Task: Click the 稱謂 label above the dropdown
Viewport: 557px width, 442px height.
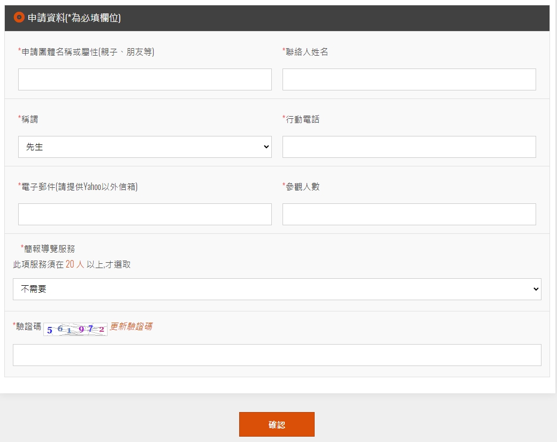Action: pos(30,119)
